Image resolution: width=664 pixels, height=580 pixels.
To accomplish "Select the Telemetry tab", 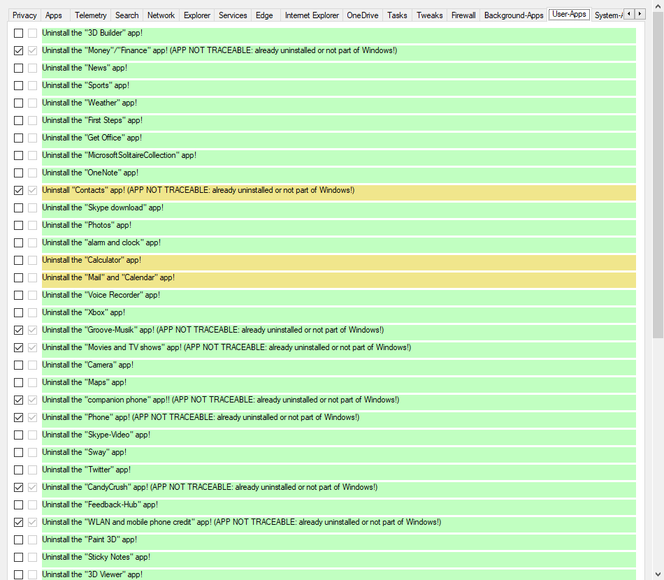I will [91, 15].
